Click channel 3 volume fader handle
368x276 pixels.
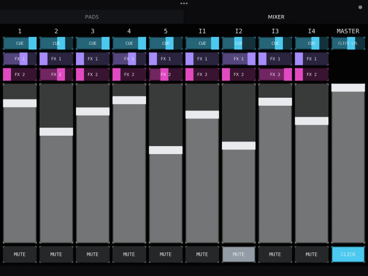pyautogui.click(x=93, y=112)
